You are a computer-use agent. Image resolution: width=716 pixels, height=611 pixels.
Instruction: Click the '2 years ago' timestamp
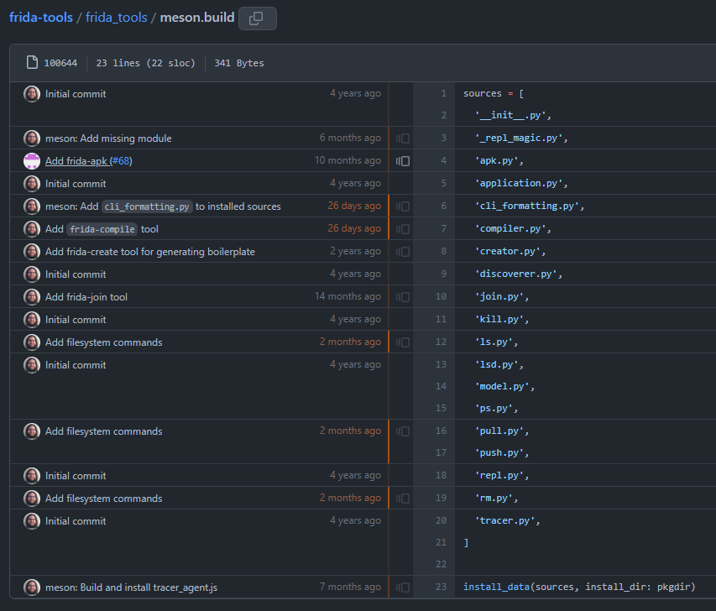pyautogui.click(x=355, y=251)
